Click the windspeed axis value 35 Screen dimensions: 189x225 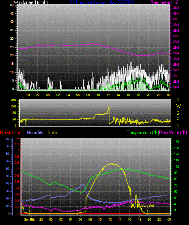12,30
